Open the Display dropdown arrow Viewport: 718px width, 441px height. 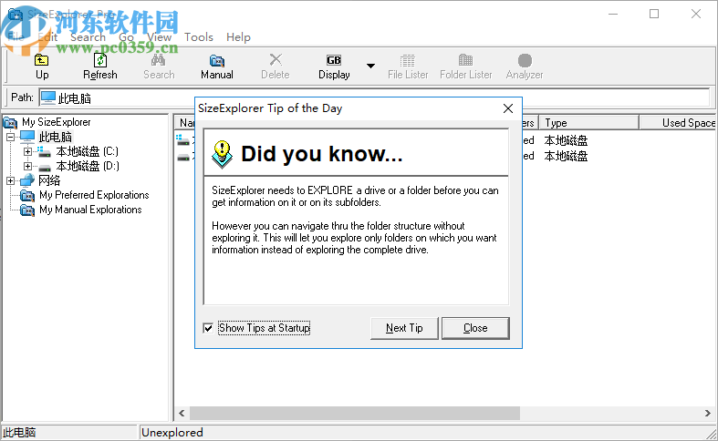pyautogui.click(x=371, y=66)
